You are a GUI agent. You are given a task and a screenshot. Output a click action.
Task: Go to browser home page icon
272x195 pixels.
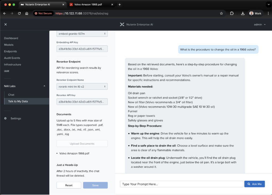pos(27,13)
